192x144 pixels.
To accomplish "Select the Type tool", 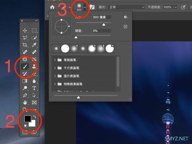I will pos(34,88).
